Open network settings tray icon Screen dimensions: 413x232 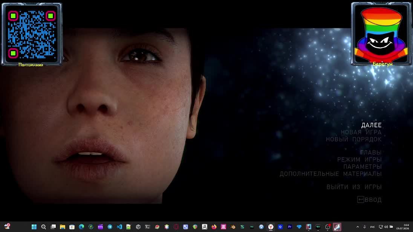pos(381,227)
